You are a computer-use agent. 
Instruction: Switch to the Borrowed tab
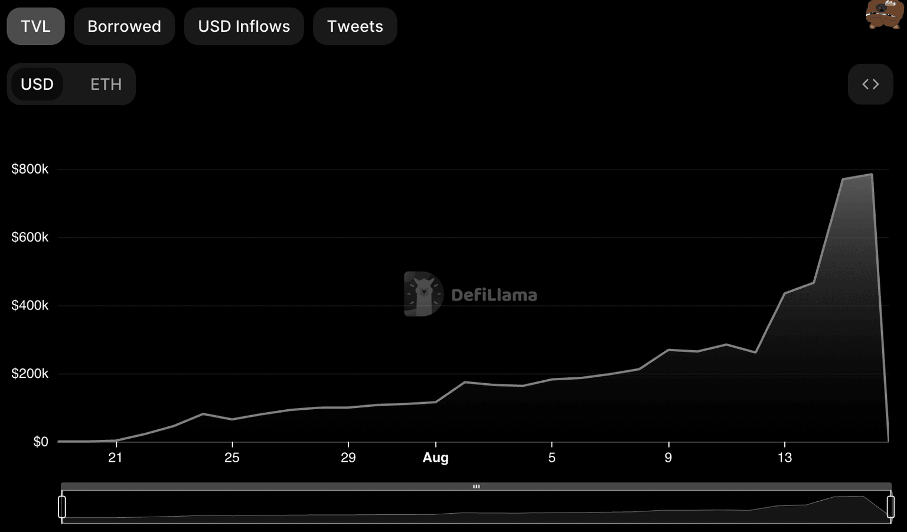(x=124, y=26)
